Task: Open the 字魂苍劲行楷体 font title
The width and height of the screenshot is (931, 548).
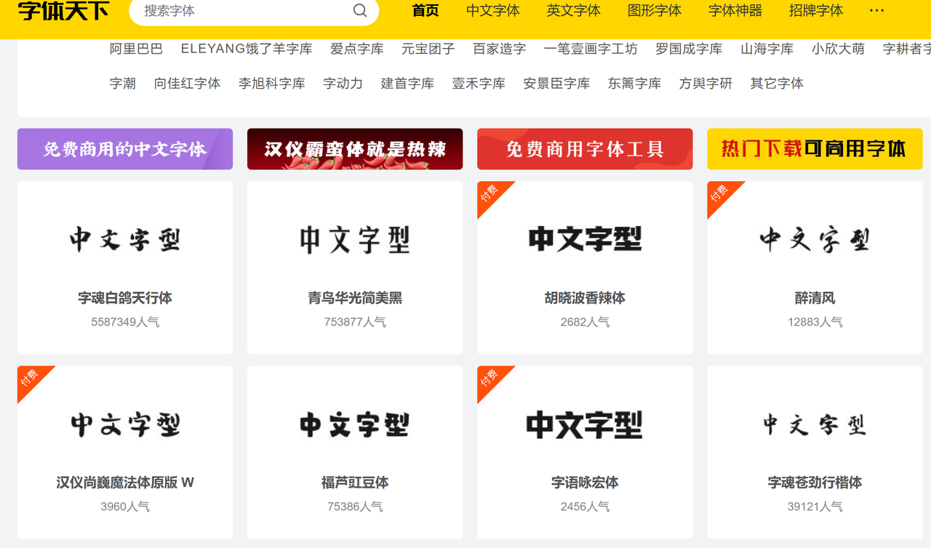Action: (x=815, y=483)
